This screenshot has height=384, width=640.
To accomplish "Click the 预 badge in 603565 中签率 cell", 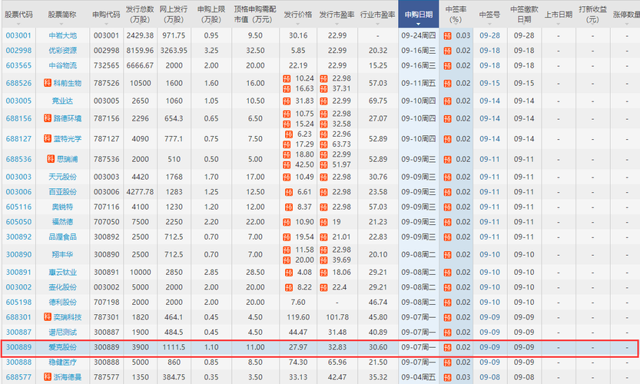I will coord(447,66).
